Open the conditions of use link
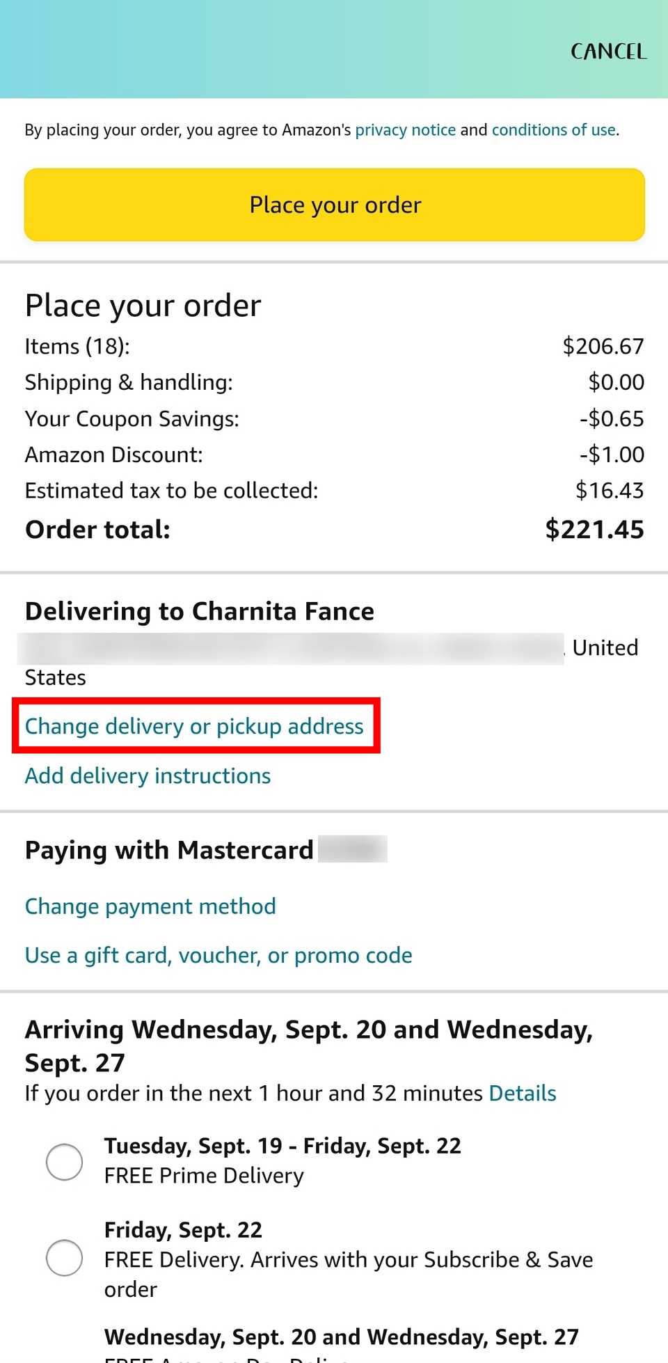 click(x=553, y=129)
